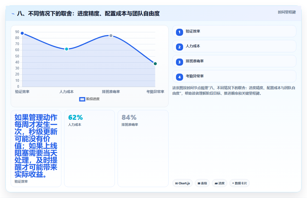This screenshot has height=198, width=307.
Task: Select the 进度 tag
Action: click(220, 183)
